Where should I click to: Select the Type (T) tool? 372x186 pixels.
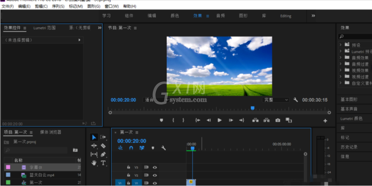tap(103, 163)
